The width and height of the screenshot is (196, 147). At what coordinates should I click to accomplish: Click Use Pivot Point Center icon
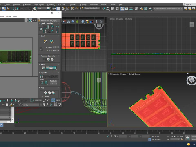(49, 9)
